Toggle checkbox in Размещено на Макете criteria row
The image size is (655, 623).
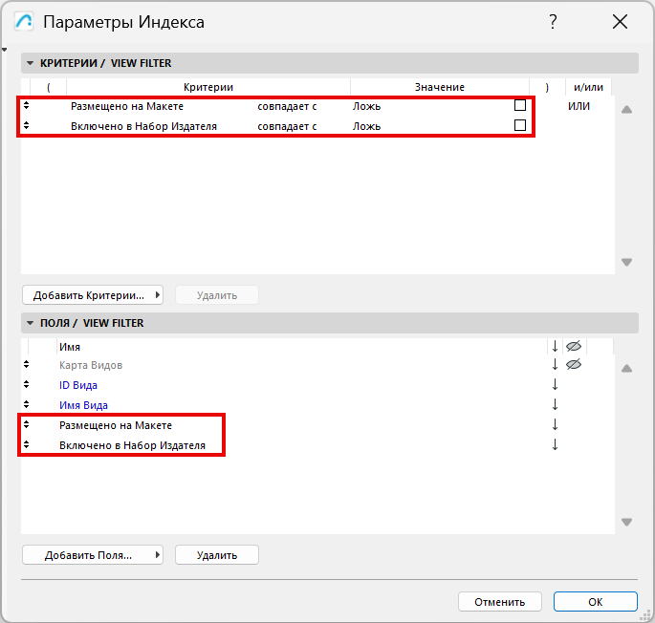520,105
